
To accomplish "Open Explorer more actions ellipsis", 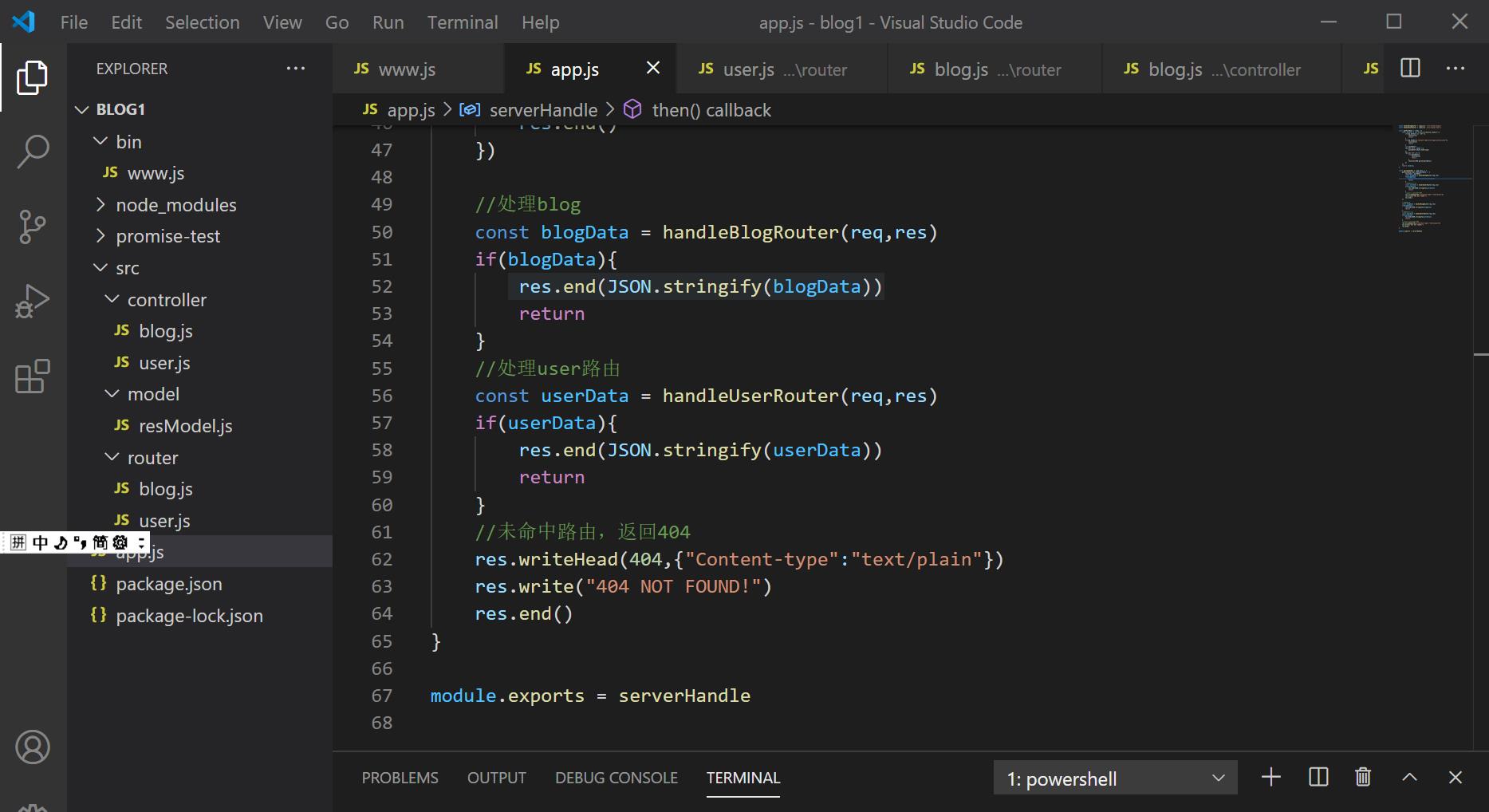I will 296,69.
